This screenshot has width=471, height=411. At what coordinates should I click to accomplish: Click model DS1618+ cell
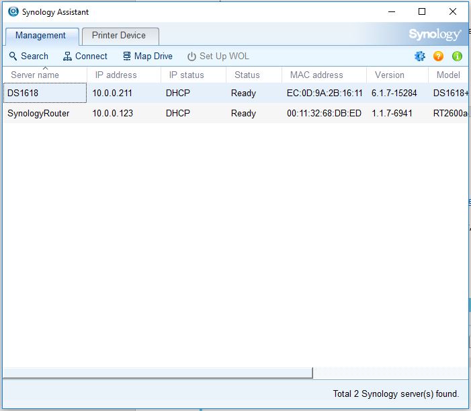coord(451,94)
